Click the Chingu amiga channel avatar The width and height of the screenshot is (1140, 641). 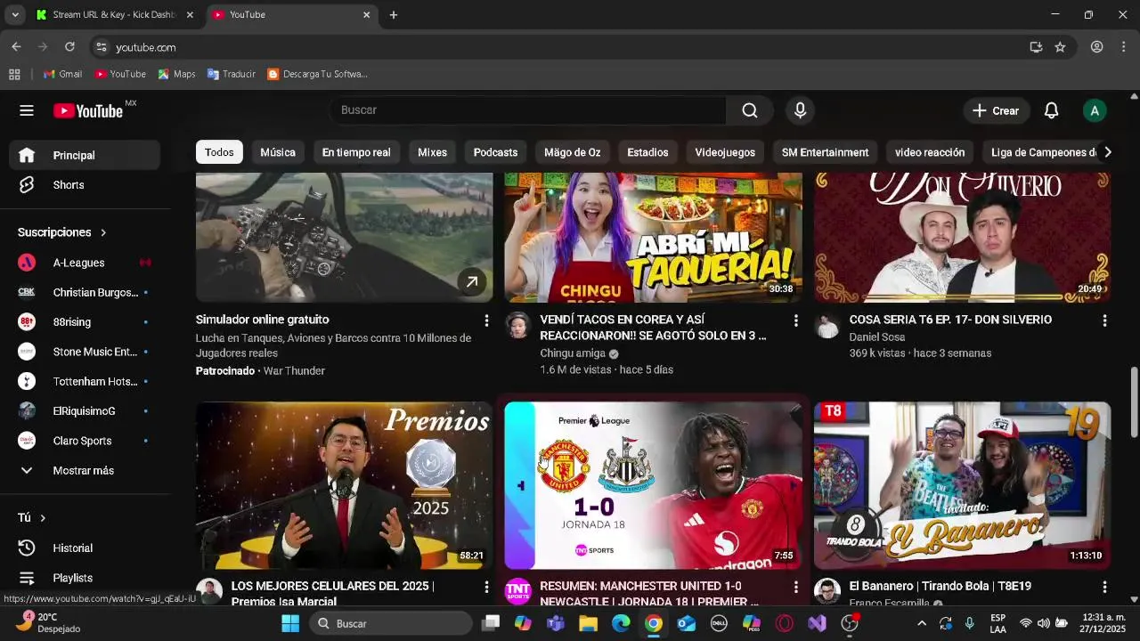point(517,326)
